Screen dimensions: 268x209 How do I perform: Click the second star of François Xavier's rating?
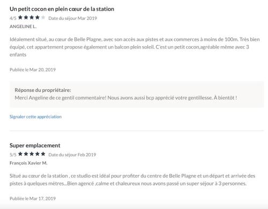(26, 154)
